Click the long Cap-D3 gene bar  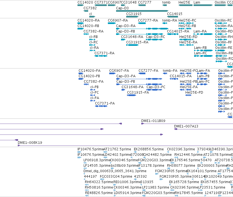pyautogui.click(x=142, y=11)
